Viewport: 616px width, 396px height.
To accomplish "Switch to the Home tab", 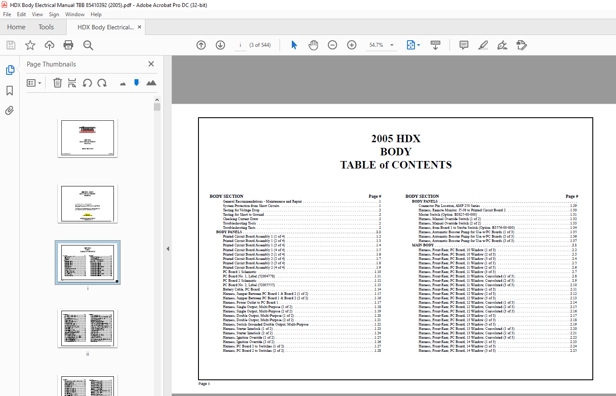I will point(16,27).
